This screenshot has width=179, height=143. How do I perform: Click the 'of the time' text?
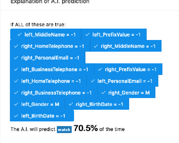click(112, 129)
